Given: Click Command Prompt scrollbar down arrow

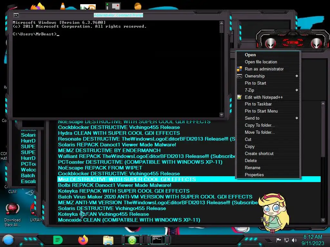Looking at the screenshot, I should [x=221, y=114].
